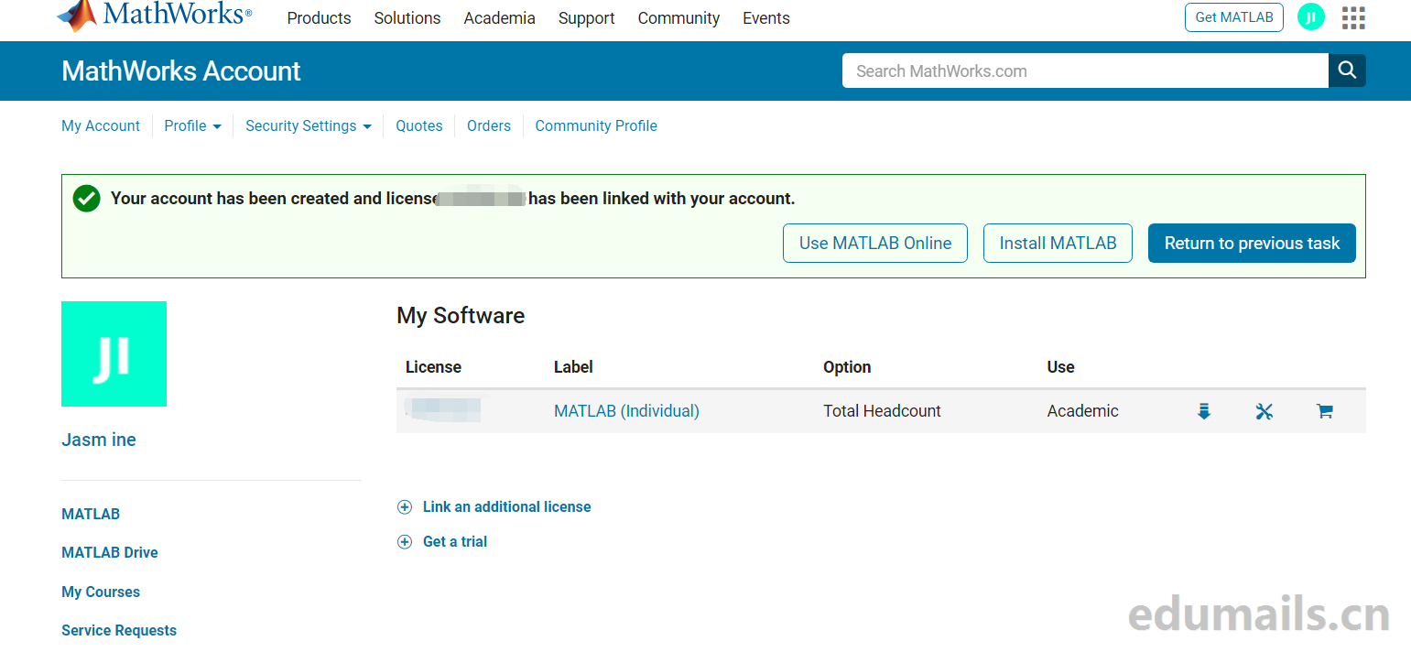The width and height of the screenshot is (1411, 652).
Task: Click the shopping cart icon
Action: (1324, 411)
